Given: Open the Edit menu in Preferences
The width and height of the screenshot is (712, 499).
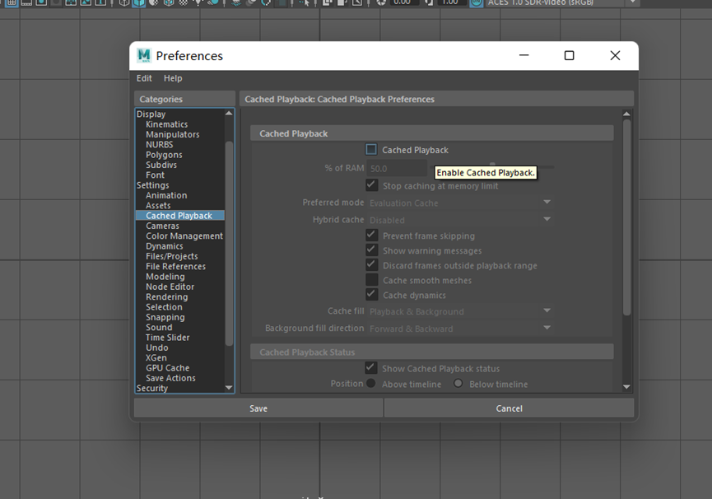Looking at the screenshot, I should [x=144, y=78].
